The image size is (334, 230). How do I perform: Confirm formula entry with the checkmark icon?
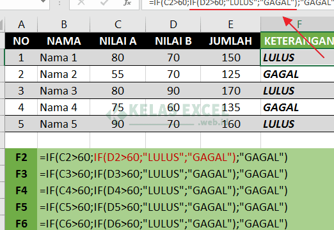104,3
